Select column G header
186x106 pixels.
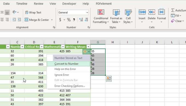pyautogui.click(x=98, y=42)
